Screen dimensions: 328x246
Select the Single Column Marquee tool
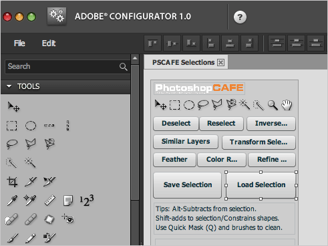68,126
